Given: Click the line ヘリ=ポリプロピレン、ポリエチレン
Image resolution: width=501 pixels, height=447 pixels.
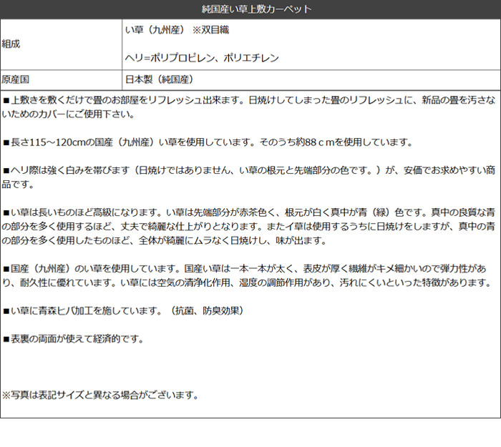Looking at the screenshot, I should [202, 58].
